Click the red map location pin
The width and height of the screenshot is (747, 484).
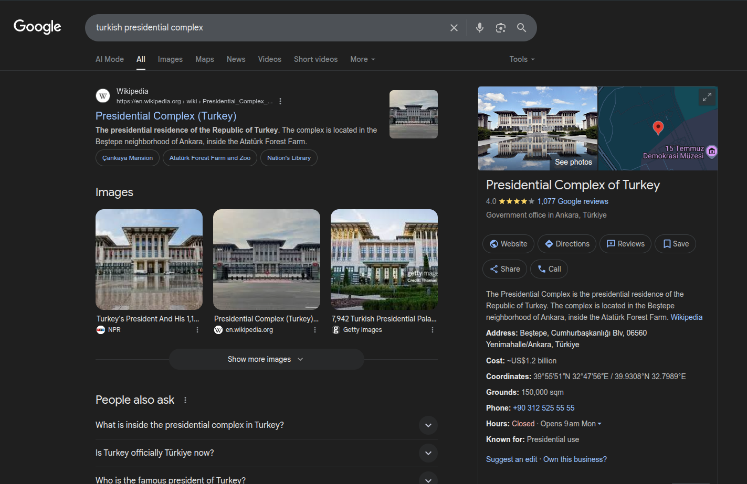tap(658, 128)
